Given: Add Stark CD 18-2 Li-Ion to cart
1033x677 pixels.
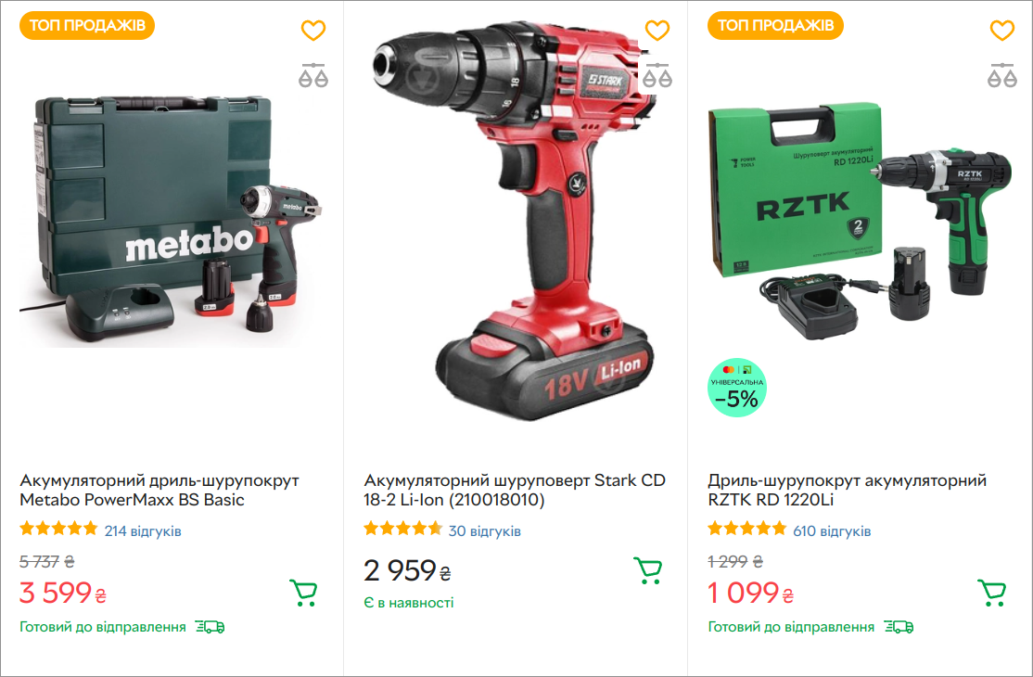Looking at the screenshot, I should tap(647, 570).
